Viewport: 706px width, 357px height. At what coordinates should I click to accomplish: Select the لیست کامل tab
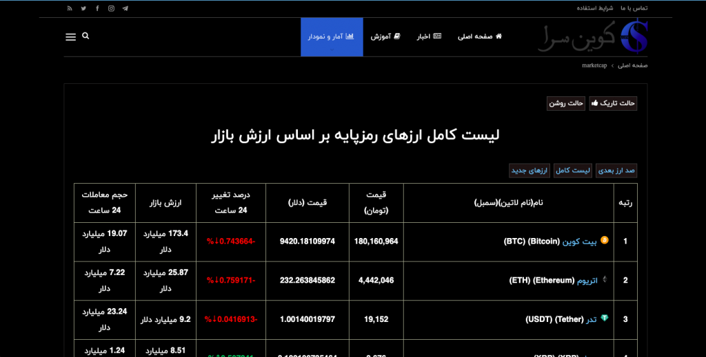point(573,171)
